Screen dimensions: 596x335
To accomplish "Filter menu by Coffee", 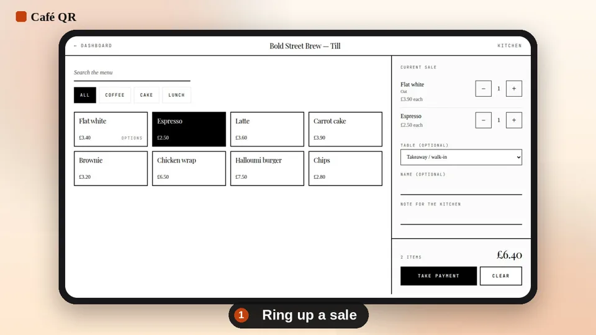I will click(x=115, y=95).
